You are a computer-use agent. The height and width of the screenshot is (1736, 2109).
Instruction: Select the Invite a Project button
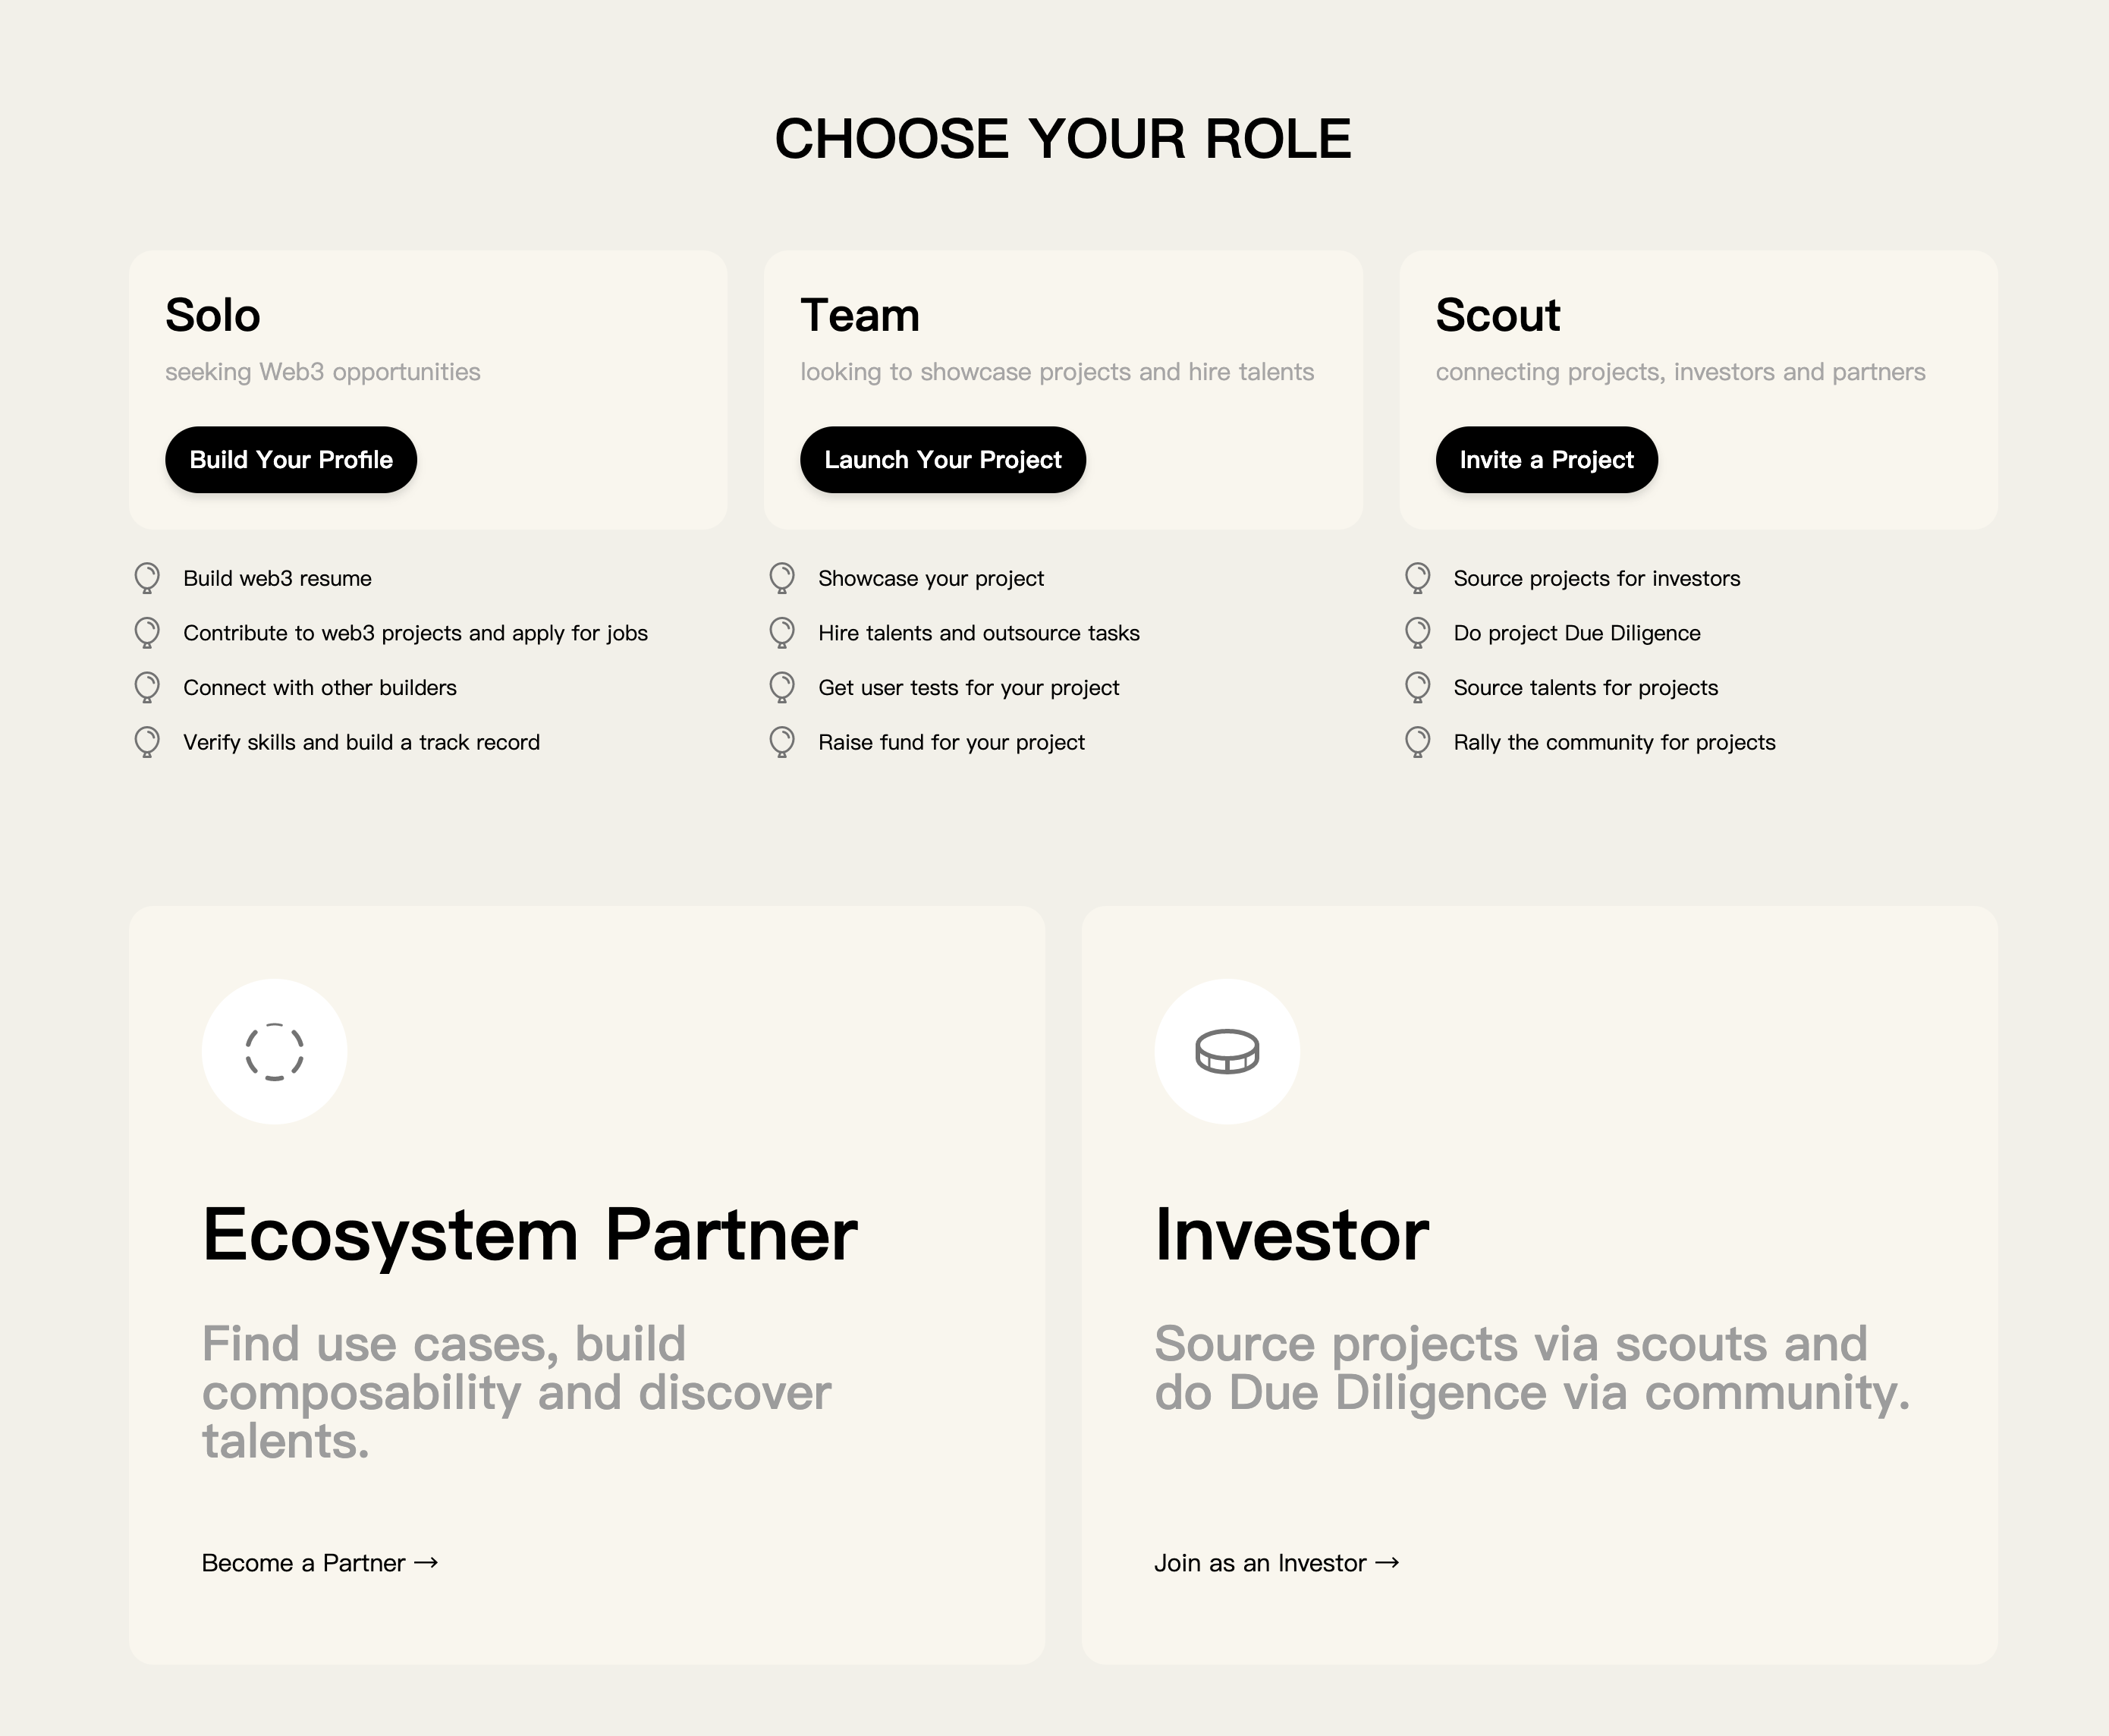[x=1546, y=460]
